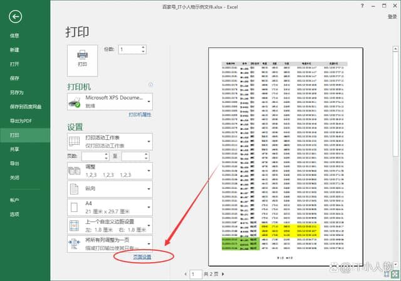Viewport: 401px width, 281px height.
Task: Open the 打印机属性 link
Action: click(140, 115)
